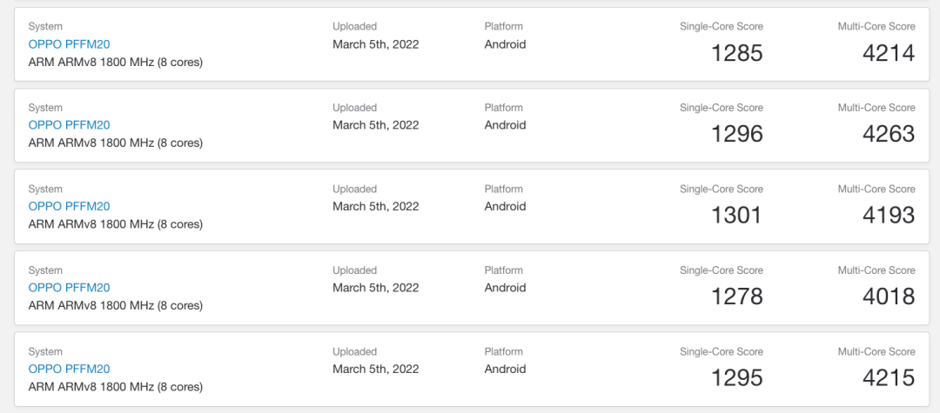Select the multi-core score 4018

click(889, 296)
